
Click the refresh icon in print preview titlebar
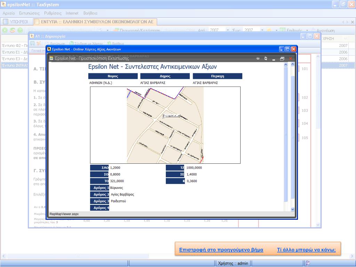(266, 58)
